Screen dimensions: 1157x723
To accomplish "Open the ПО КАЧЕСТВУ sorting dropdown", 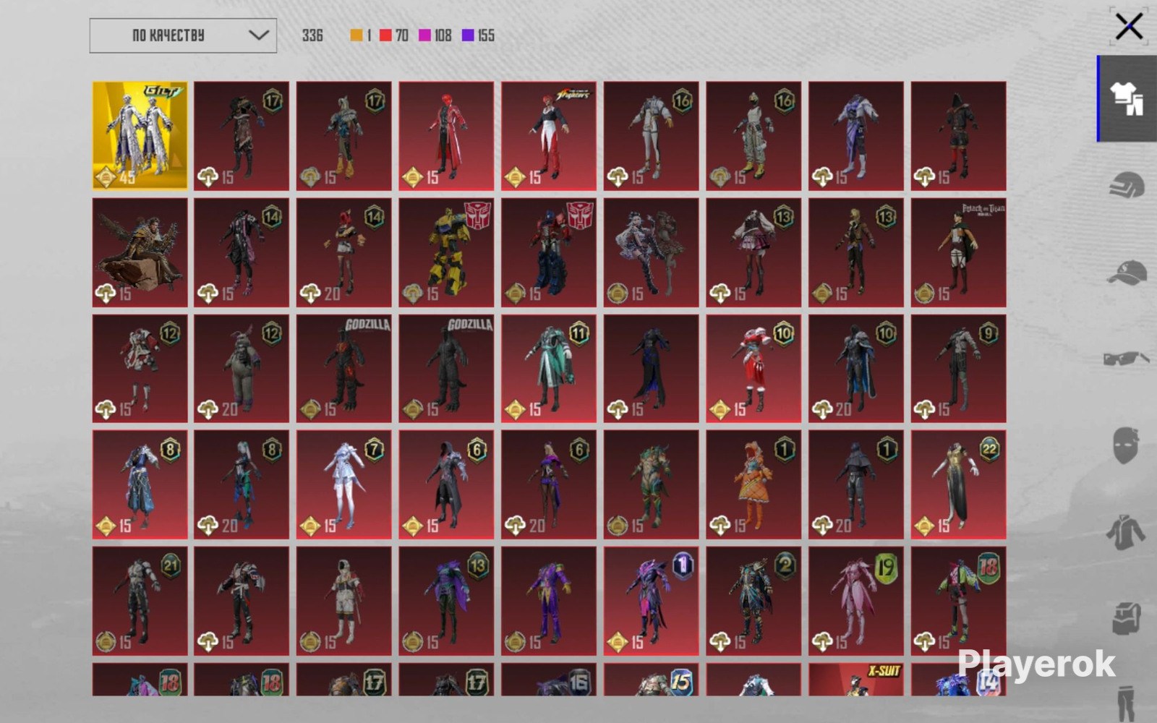I will (x=183, y=35).
